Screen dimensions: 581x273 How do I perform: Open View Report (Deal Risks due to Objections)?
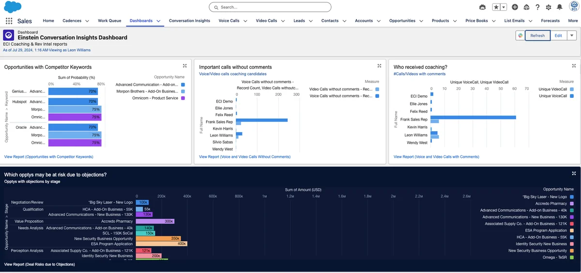[40, 264]
